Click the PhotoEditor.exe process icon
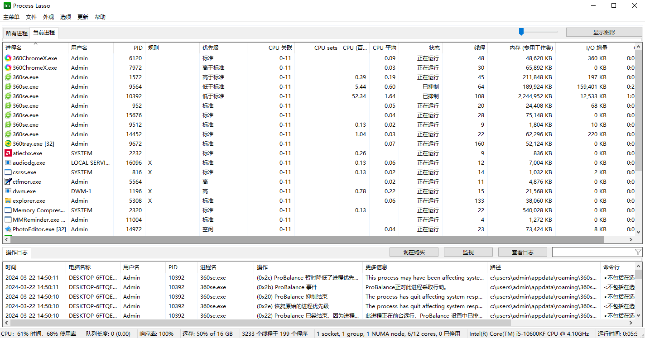This screenshot has width=645, height=338. (x=8, y=229)
